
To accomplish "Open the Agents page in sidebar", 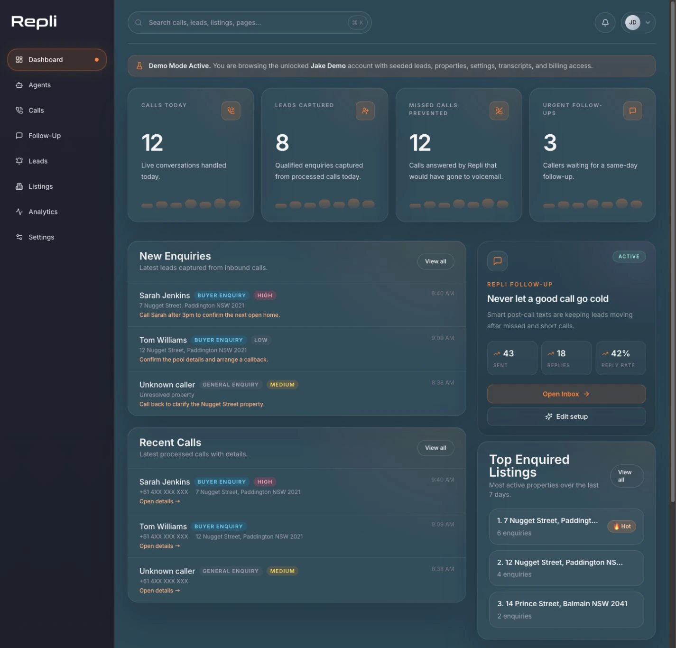I will point(57,85).
